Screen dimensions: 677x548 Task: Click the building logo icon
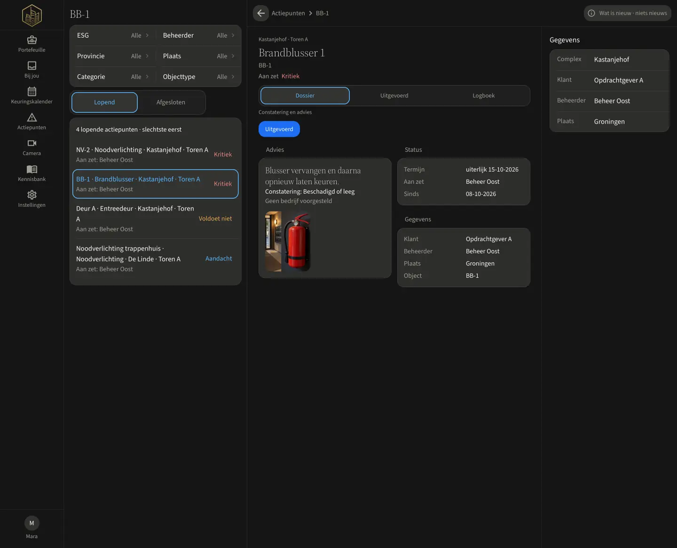pos(32,15)
